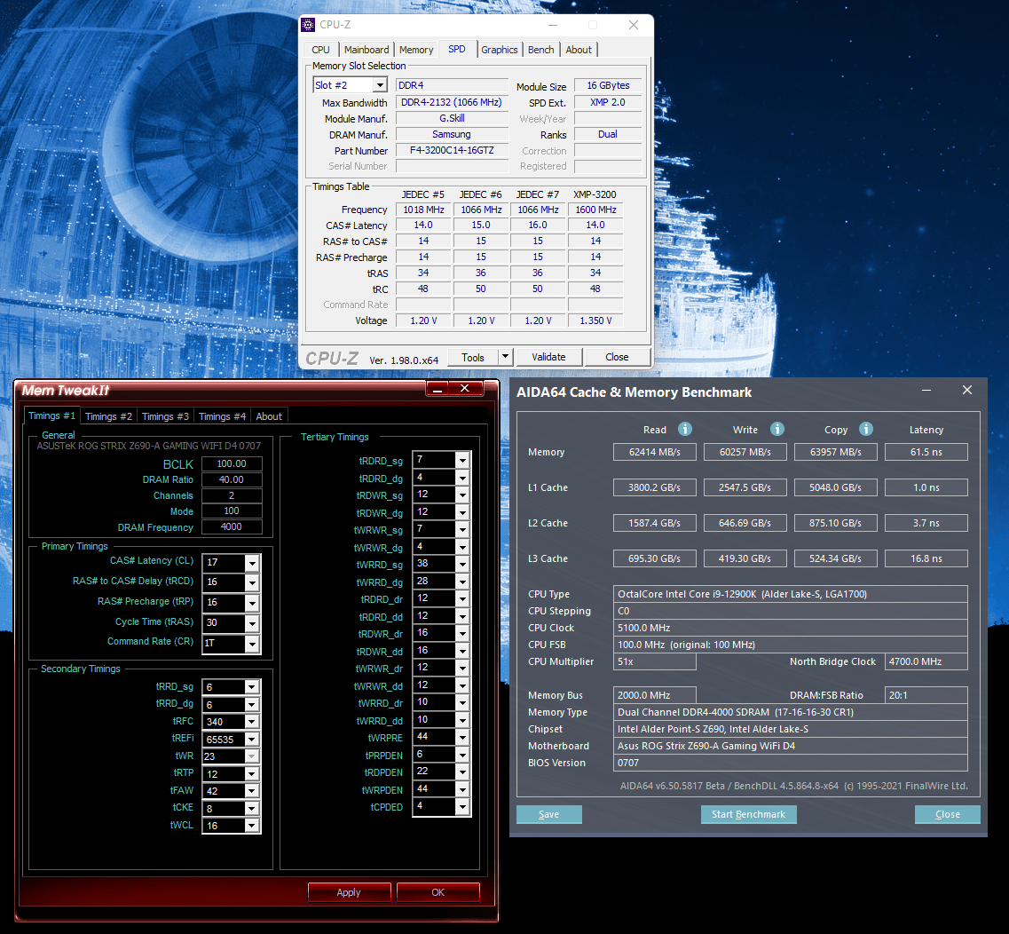Click the XMP-3200 frequency cell 1600 MHz
The width and height of the screenshot is (1009, 934).
595,210
